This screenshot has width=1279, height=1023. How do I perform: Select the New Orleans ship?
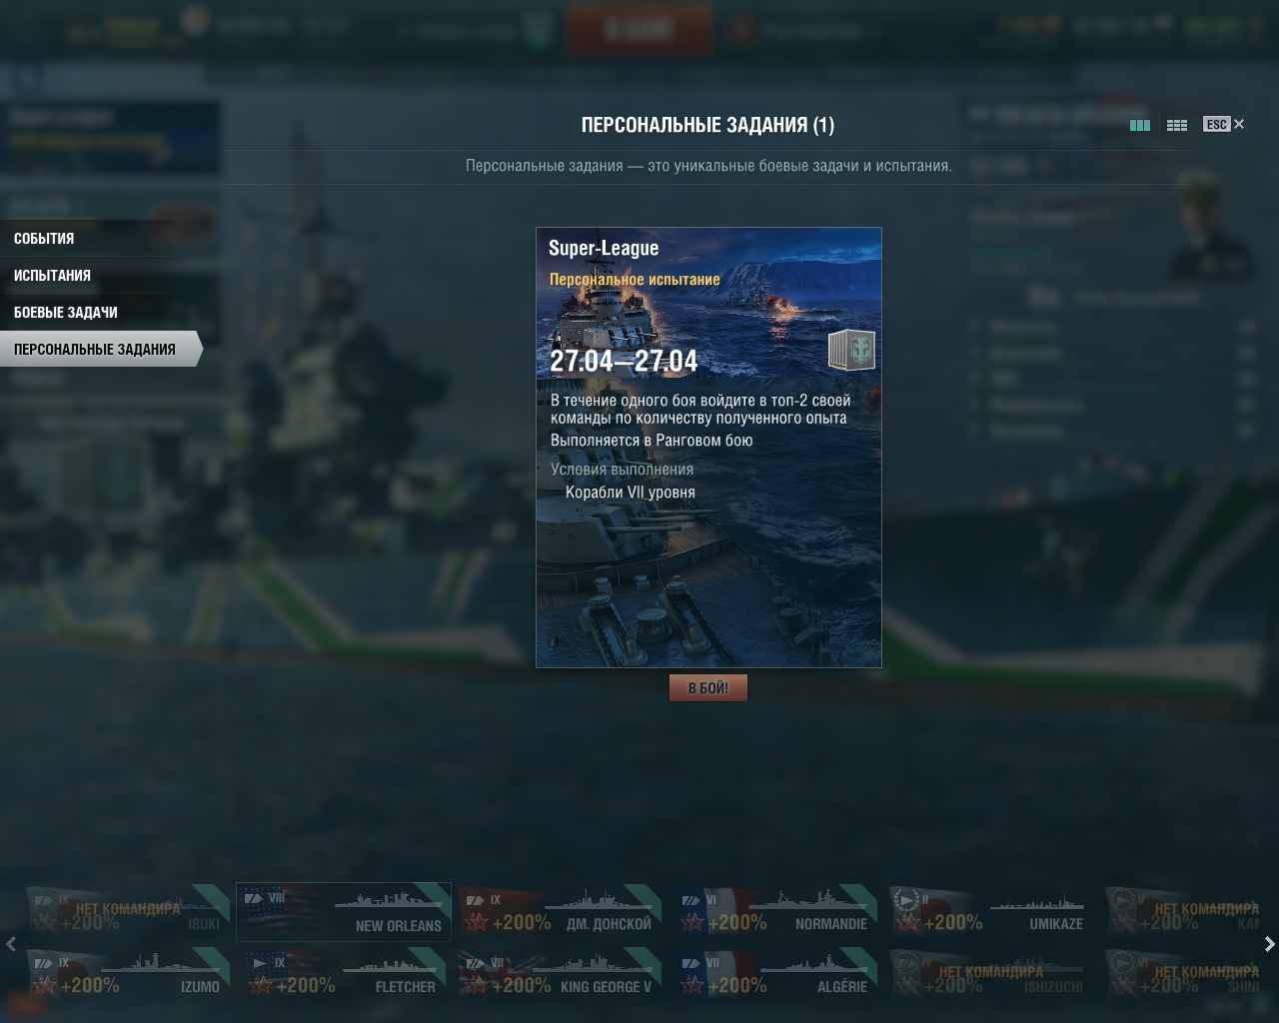point(344,912)
